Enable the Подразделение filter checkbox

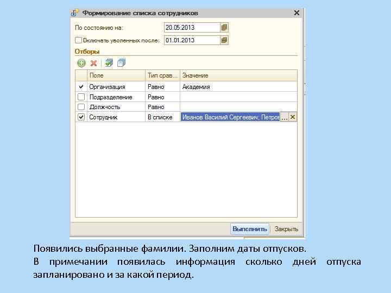click(81, 97)
